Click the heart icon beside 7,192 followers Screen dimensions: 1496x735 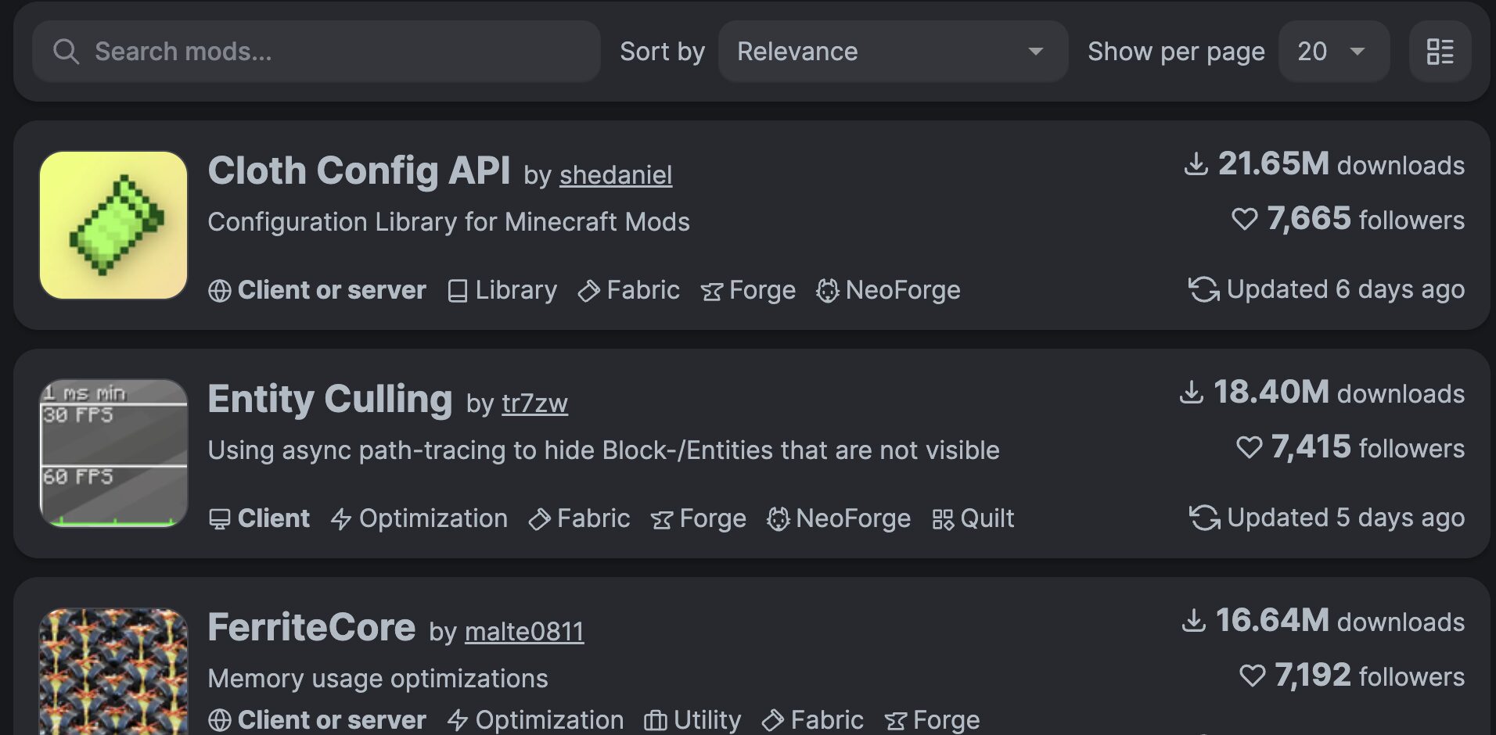(1253, 676)
